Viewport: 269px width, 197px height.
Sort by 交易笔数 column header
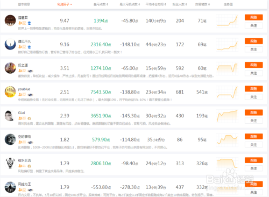[202, 4]
